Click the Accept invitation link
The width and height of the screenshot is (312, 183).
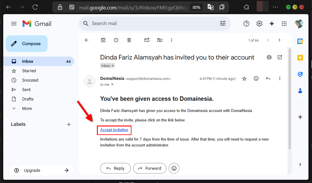pyautogui.click(x=114, y=130)
